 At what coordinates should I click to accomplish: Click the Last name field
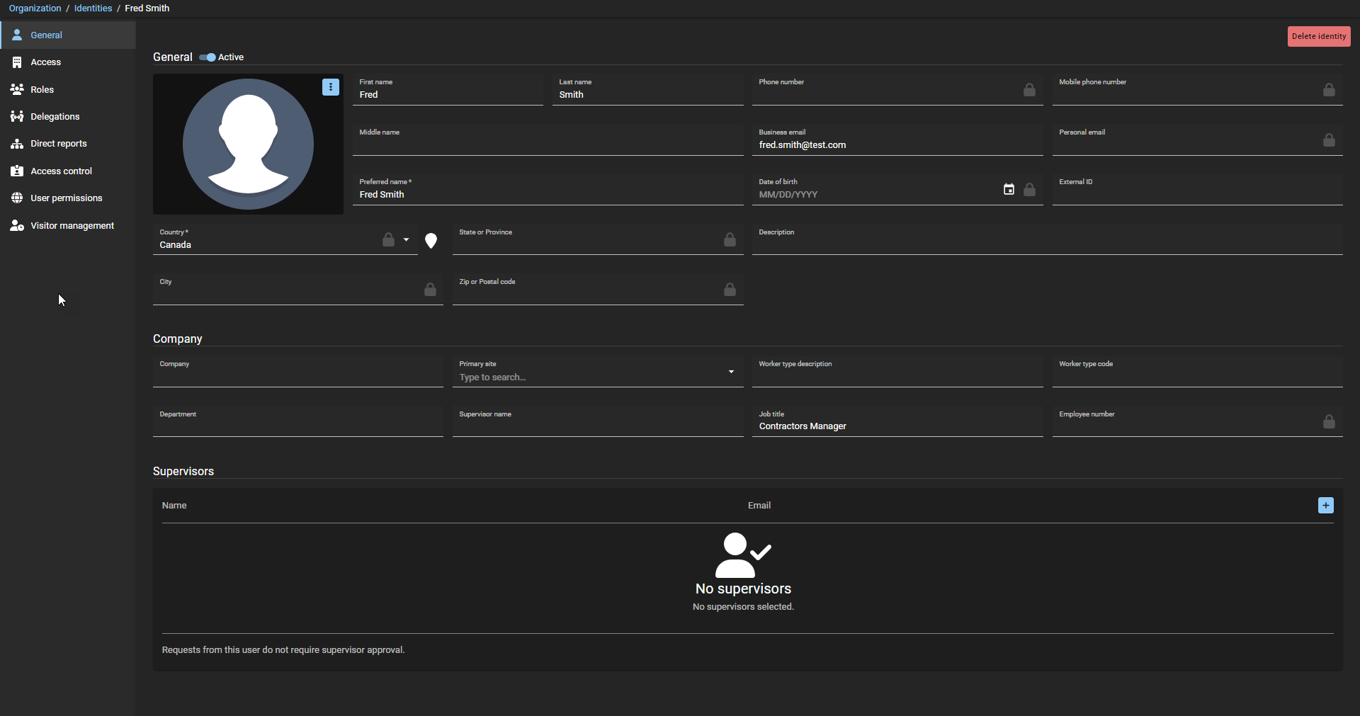pos(647,90)
